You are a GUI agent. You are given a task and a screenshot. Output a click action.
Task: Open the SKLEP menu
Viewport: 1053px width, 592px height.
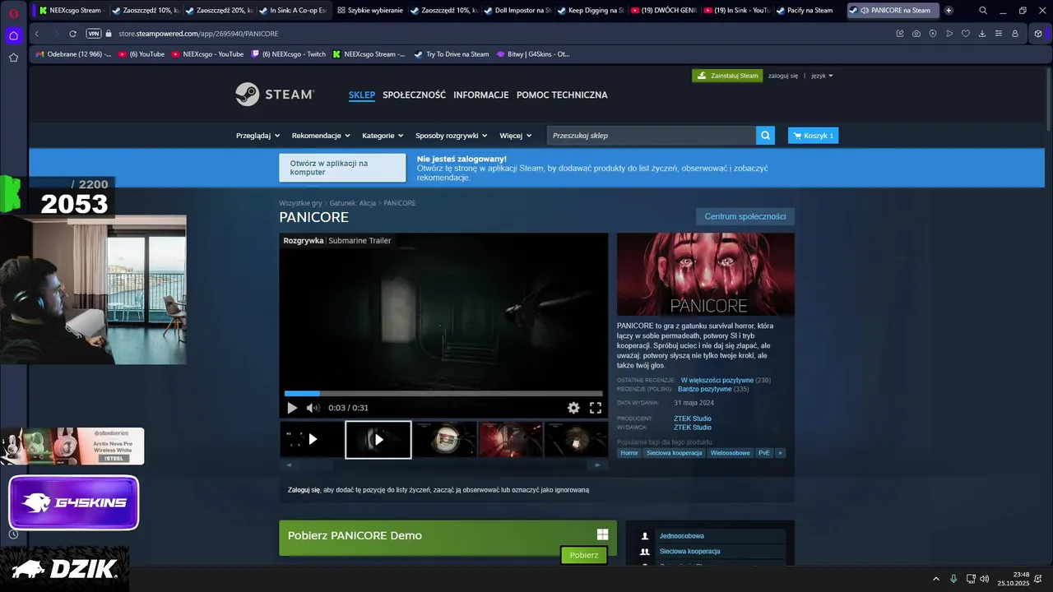tap(362, 95)
